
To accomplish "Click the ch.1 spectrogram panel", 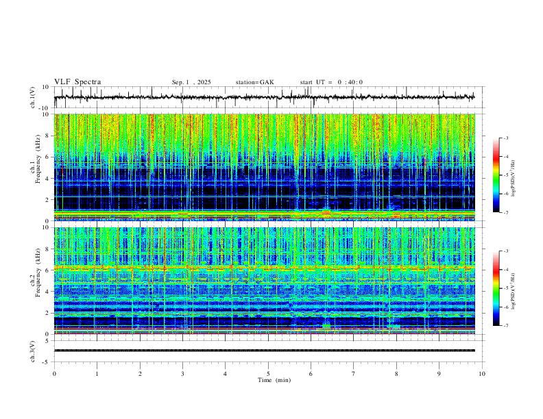I will tap(265, 167).
